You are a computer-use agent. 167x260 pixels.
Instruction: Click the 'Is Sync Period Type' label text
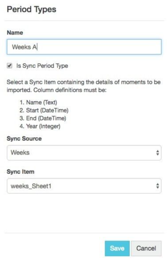[42, 66]
